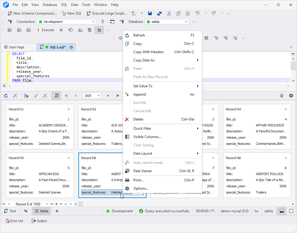Click the card view horizontal scrollbar thumb
Viewport: 297px width, 233px height.
pyautogui.click(x=81, y=204)
